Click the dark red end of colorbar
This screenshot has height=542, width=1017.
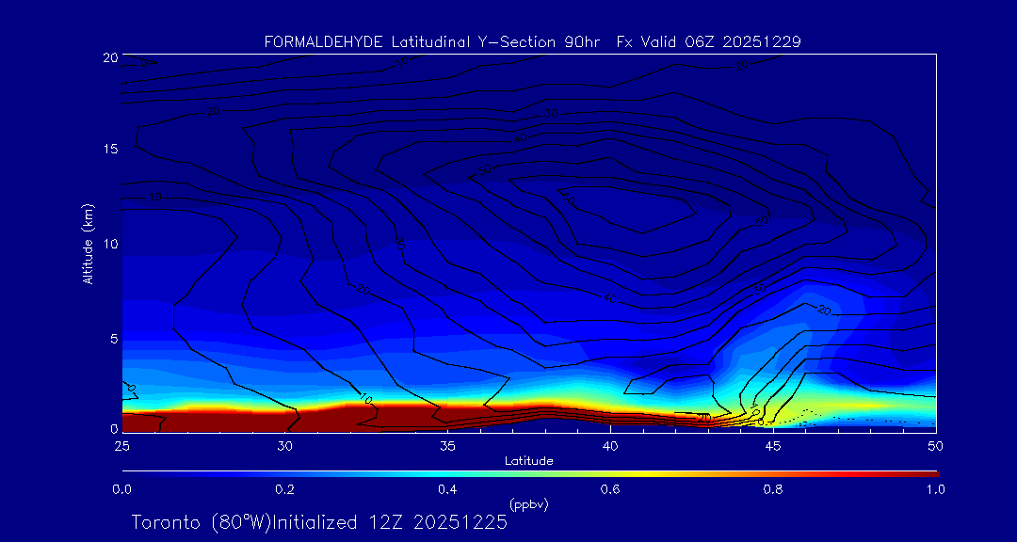pos(925,474)
